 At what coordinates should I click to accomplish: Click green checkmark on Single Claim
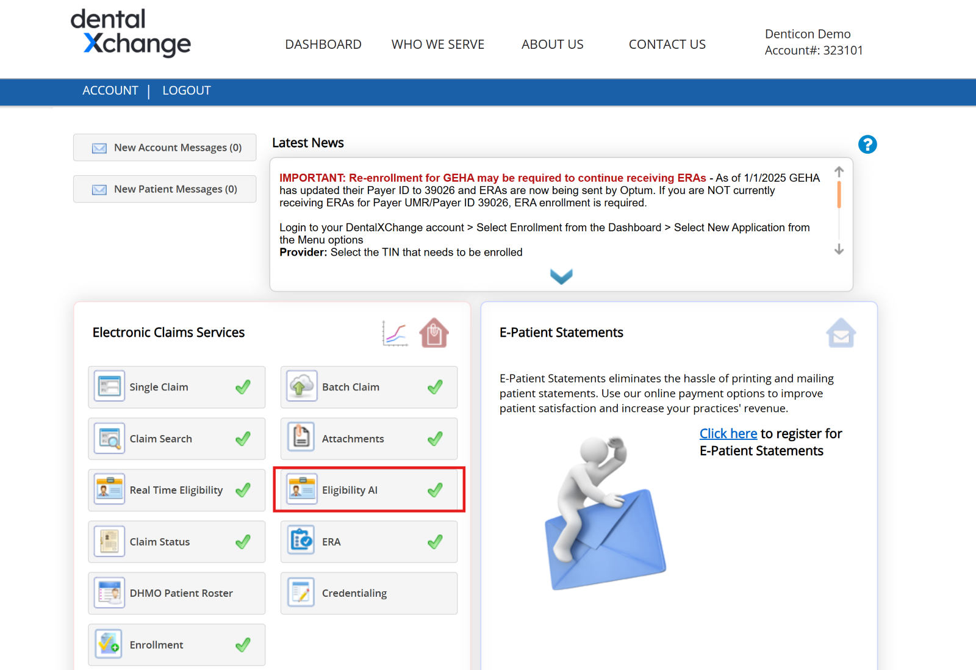tap(243, 387)
